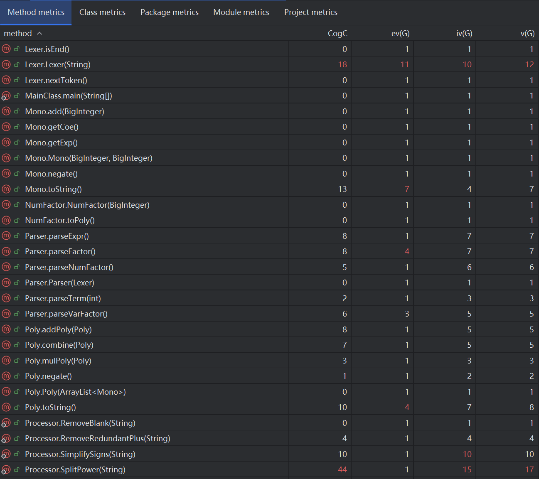The height and width of the screenshot is (479, 539).
Task: Click the method icon next to Poly.toString()
Action: pos(6,407)
